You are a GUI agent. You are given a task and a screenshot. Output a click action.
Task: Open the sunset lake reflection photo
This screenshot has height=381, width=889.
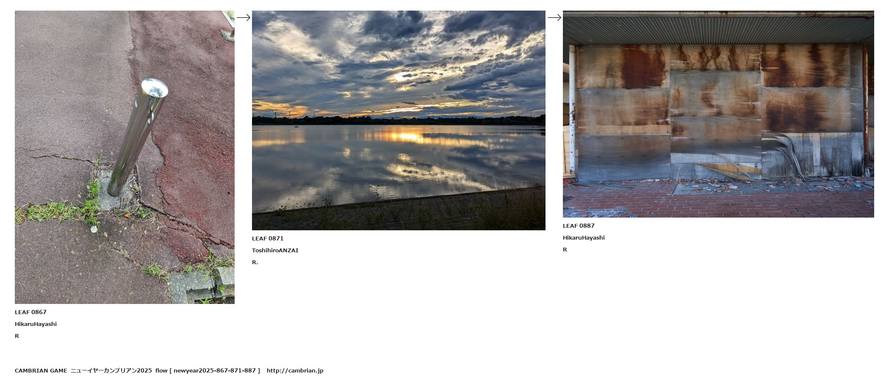399,120
